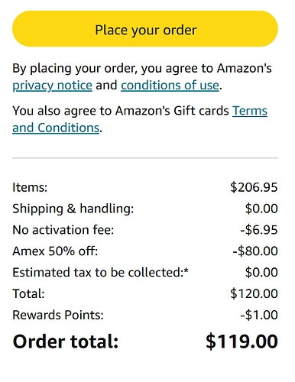Open the privacy notice link

(x=52, y=86)
